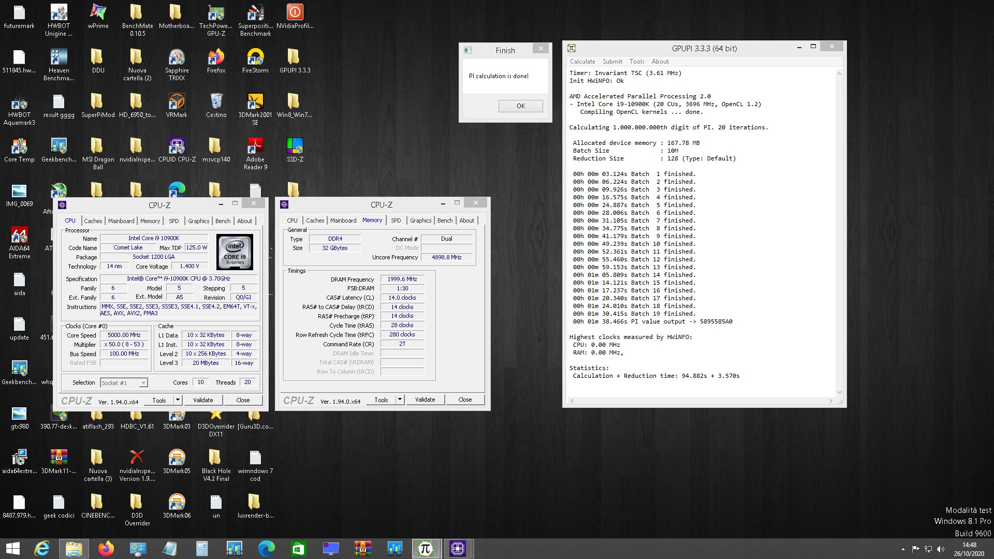
Task: Open the GPUPI 3.3.3 desktop folder
Action: tap(295, 61)
